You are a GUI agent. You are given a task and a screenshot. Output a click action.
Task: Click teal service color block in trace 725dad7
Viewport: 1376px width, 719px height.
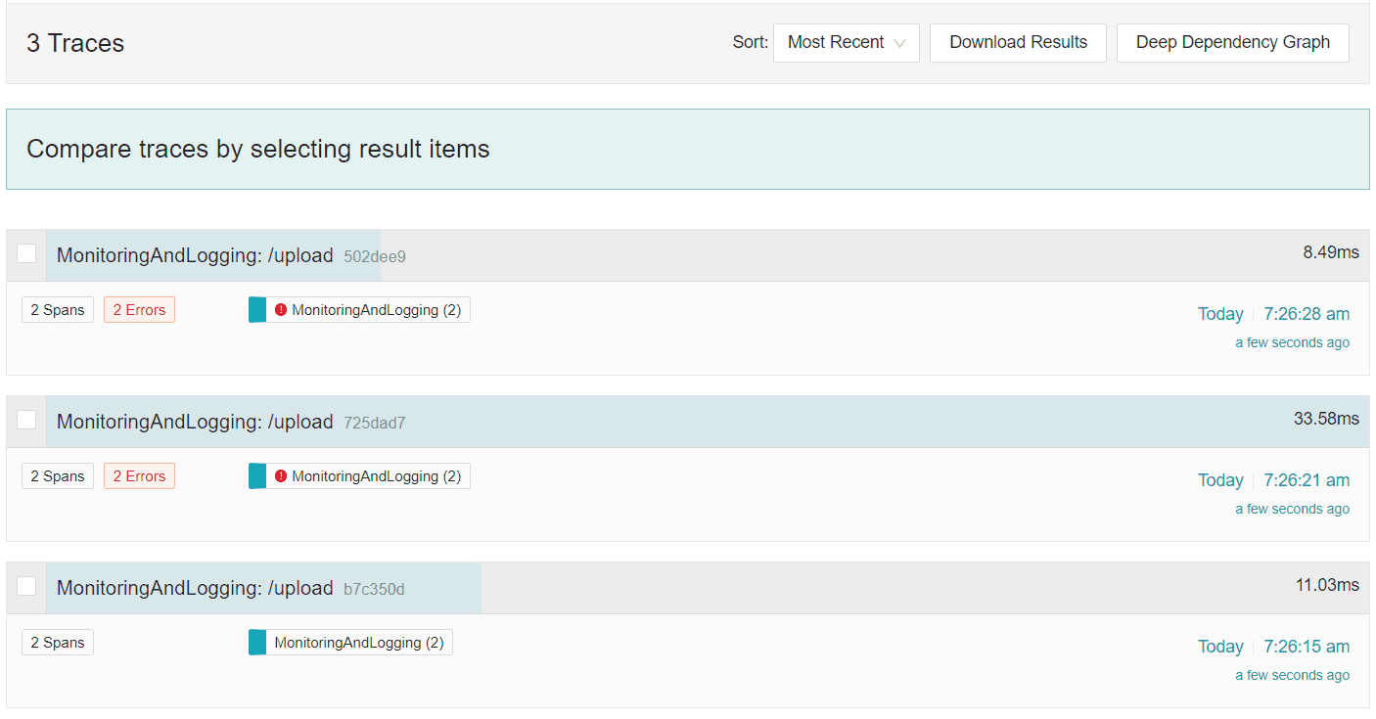click(x=257, y=476)
